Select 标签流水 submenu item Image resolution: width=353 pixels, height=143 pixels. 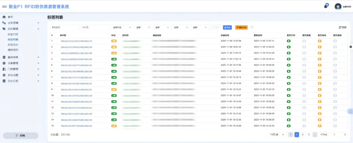(x=13, y=45)
